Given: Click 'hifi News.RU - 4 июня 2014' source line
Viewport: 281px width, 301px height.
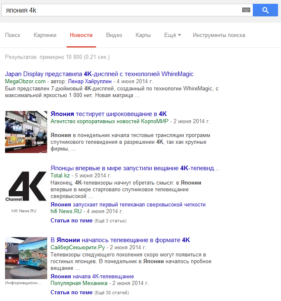Looking at the screenshot, I should [87, 211].
